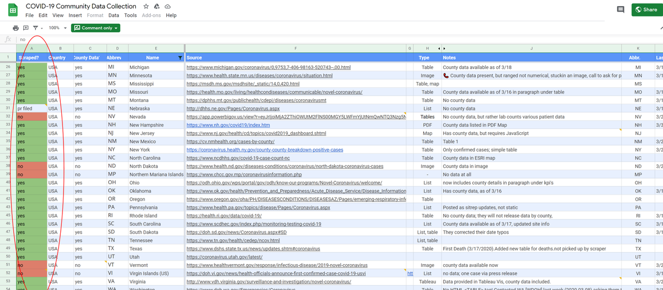Select the 'Tableau' type cell for Virginia
The height and width of the screenshot is (290, 663).
click(427, 282)
